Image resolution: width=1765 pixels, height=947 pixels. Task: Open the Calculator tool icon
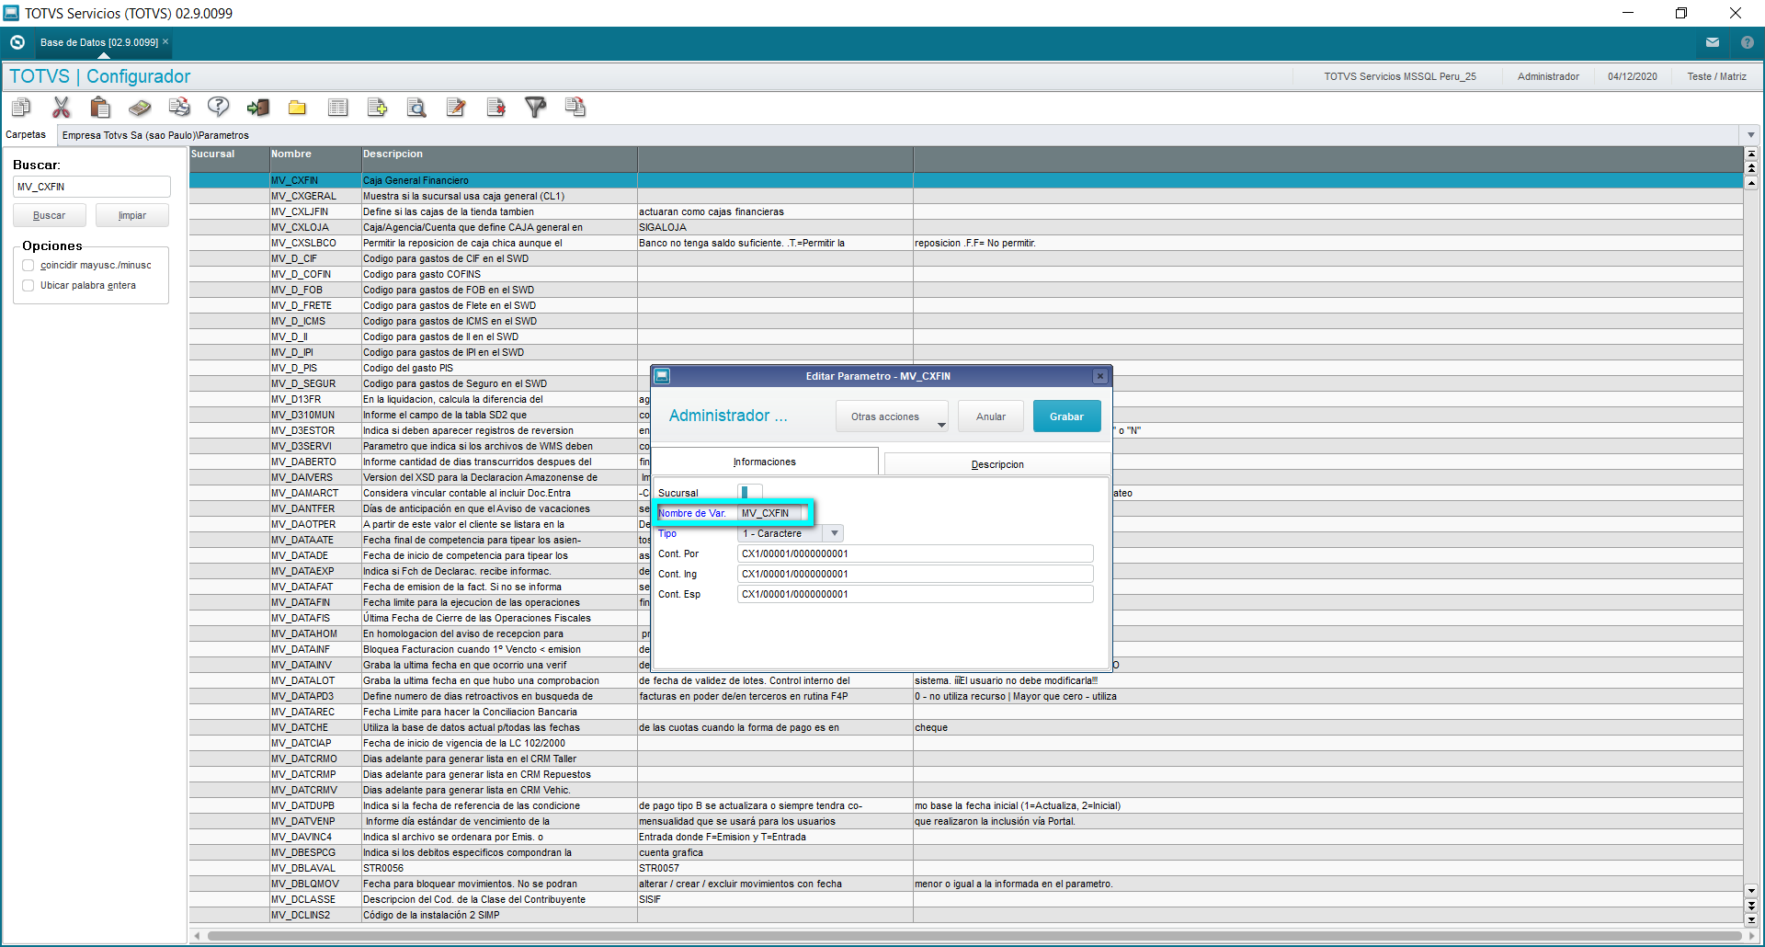[x=140, y=108]
